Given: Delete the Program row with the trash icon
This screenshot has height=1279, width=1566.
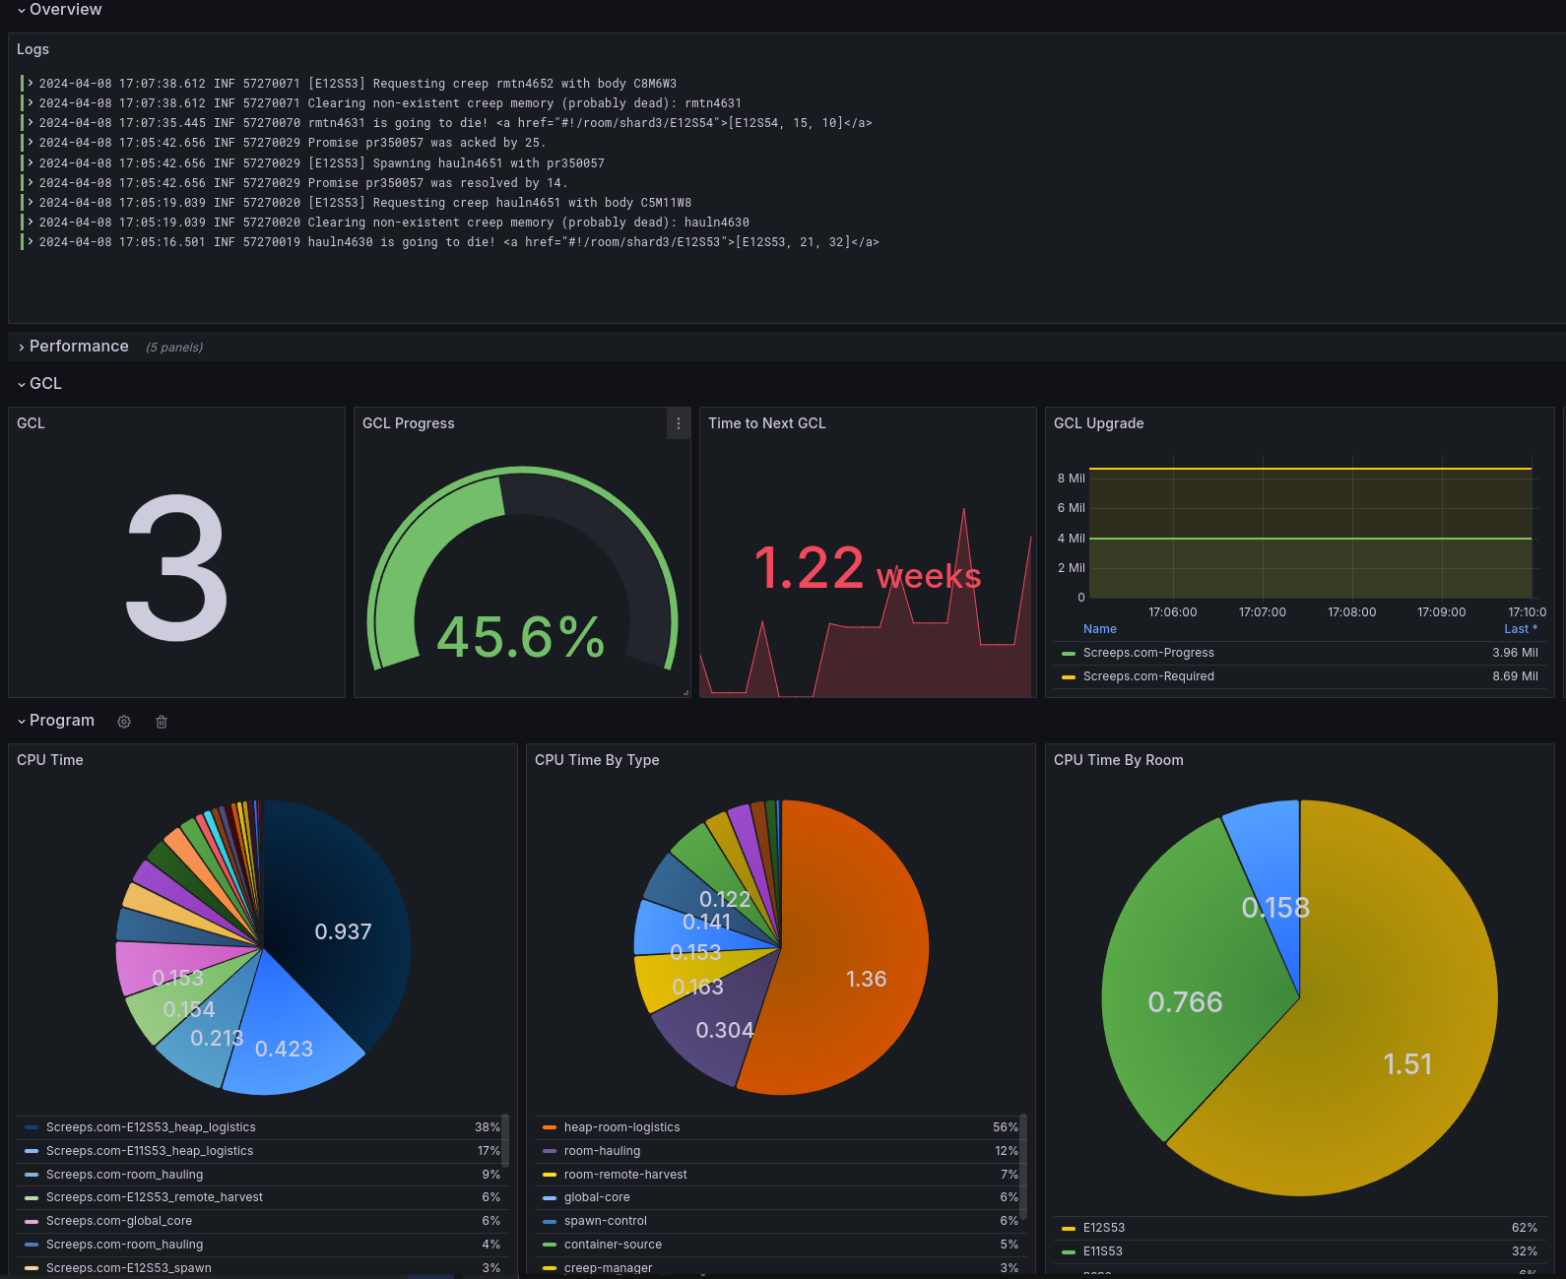Looking at the screenshot, I should [x=162, y=722].
